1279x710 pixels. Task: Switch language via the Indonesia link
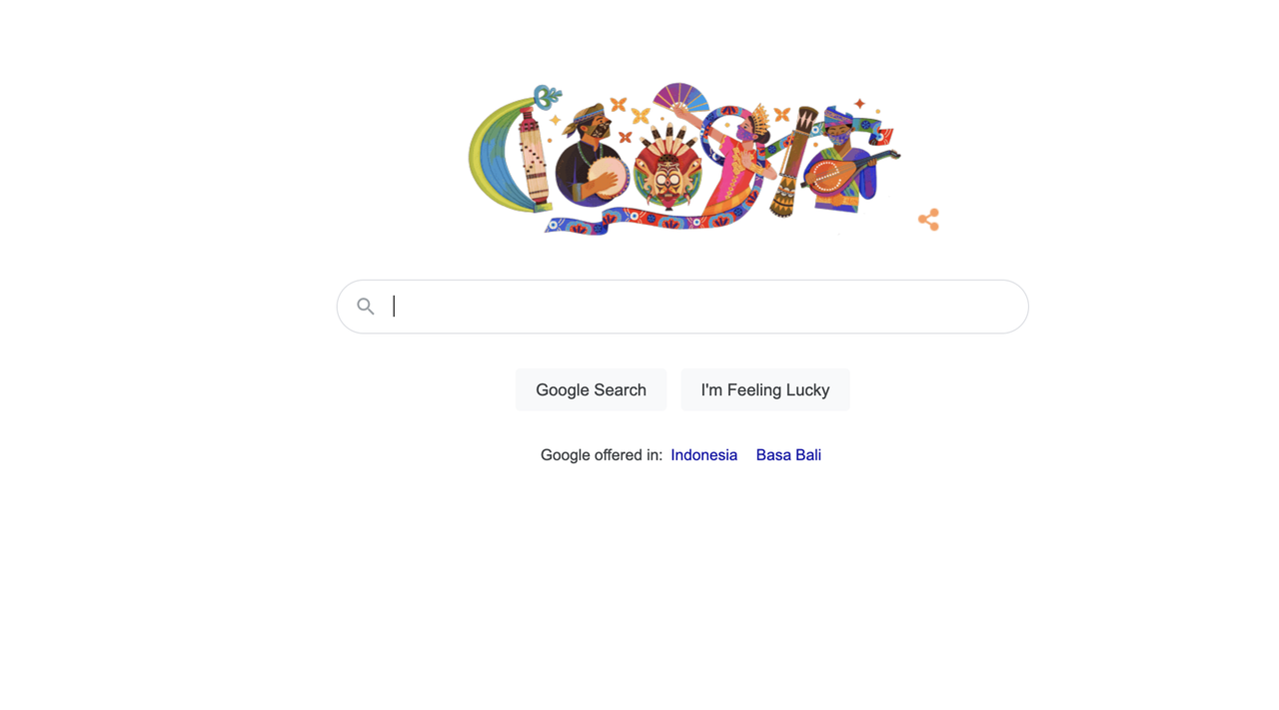click(703, 454)
